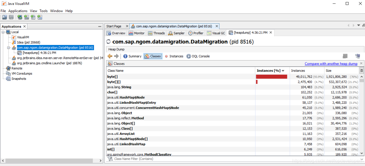Go back with the heap dump left arrow

tap(110, 56)
